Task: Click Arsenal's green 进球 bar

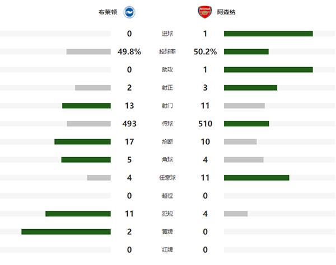Action: (268, 34)
